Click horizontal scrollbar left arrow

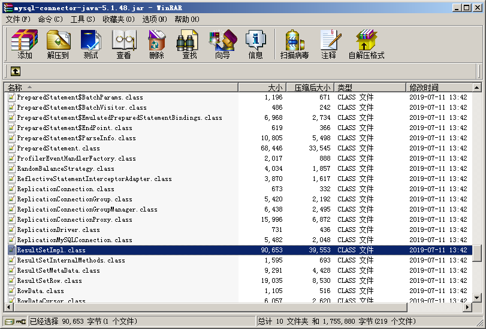coord(8,307)
